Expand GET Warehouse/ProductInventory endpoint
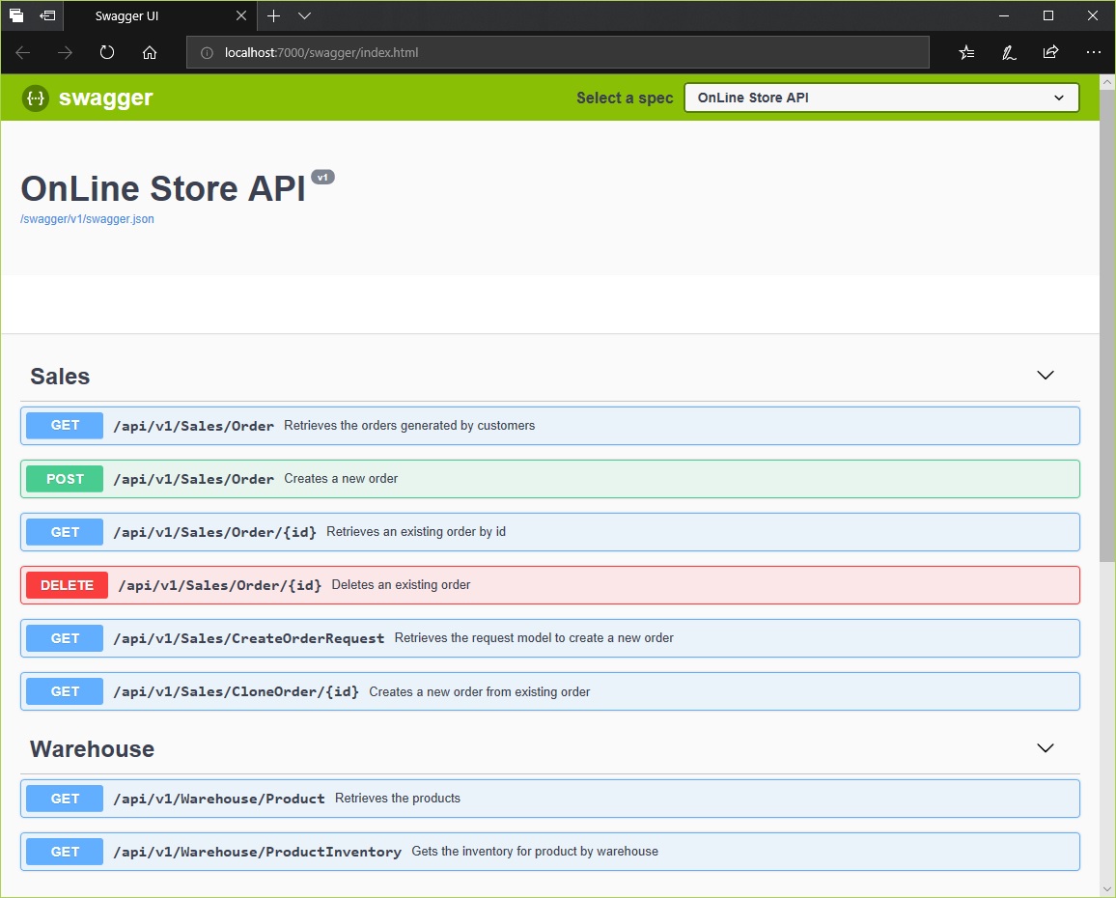The image size is (1116, 898). click(549, 852)
